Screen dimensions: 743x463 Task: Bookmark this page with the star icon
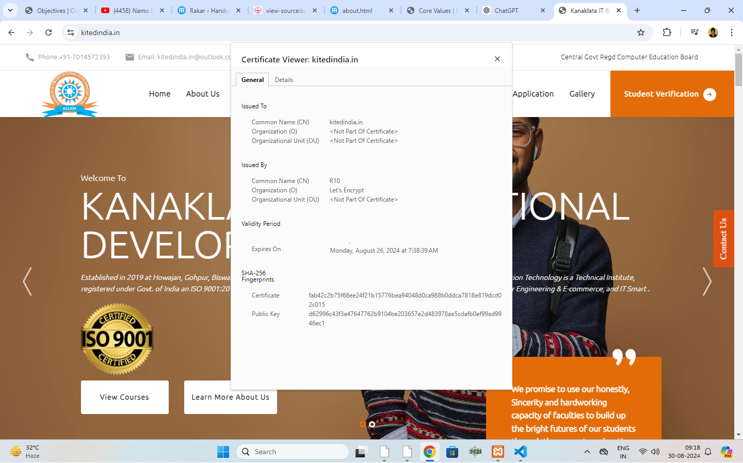641,32
